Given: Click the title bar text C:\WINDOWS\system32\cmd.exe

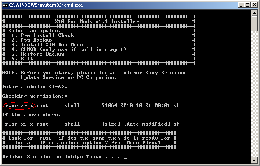Looking at the screenshot, I should tap(46, 5).
